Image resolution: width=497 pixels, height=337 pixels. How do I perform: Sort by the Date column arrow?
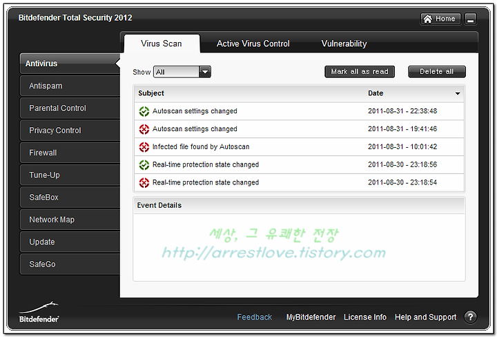pos(458,93)
